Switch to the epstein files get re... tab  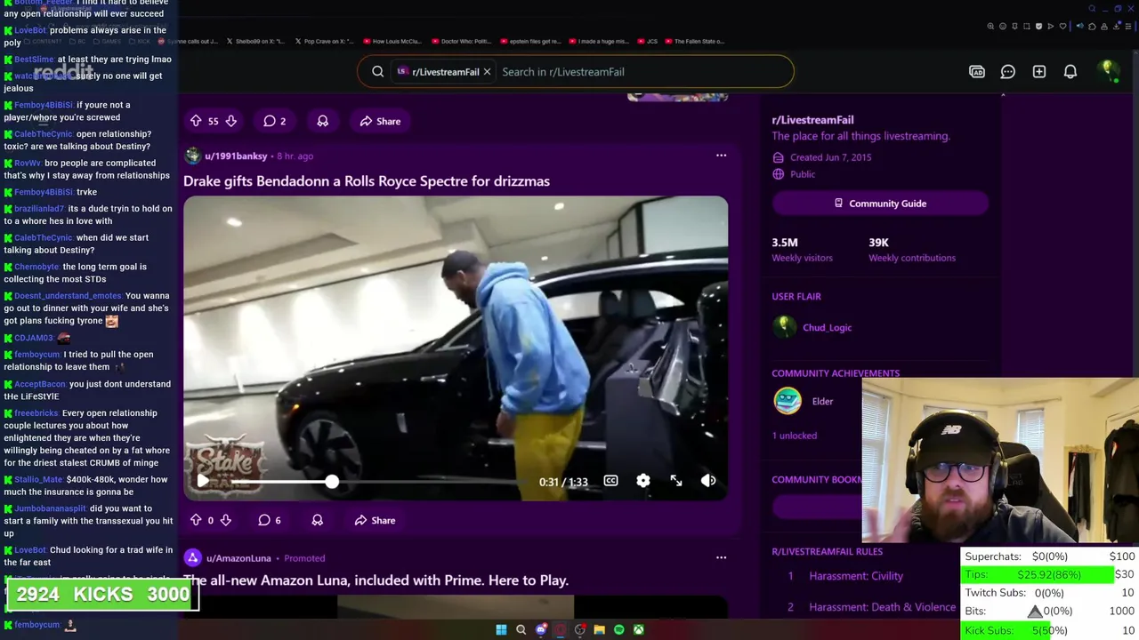point(530,41)
